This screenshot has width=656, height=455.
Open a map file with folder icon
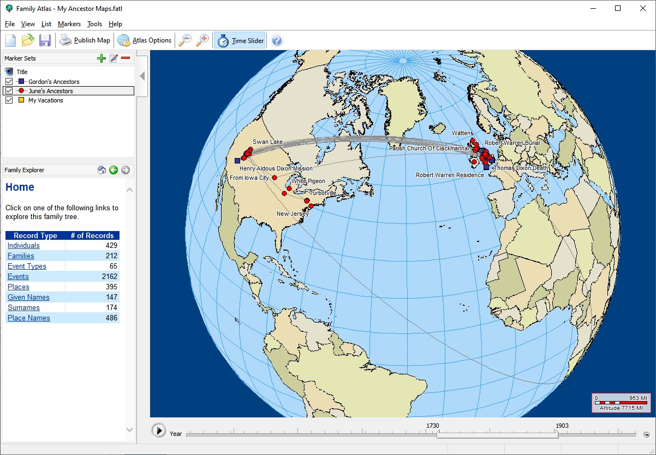point(27,40)
